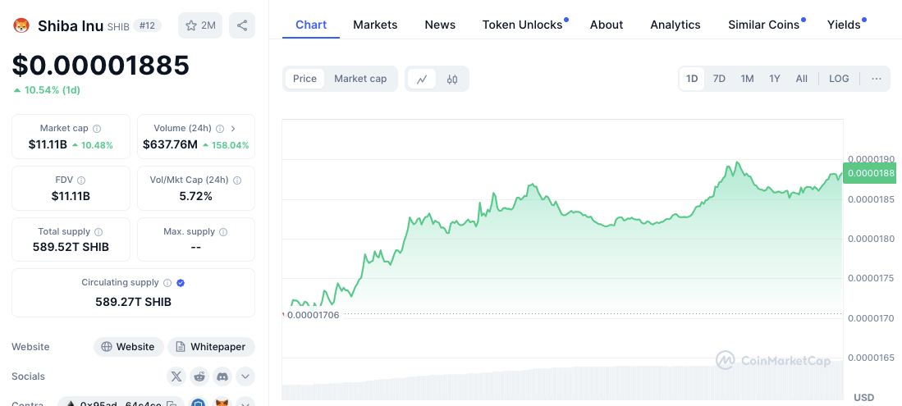Open the Discord social link
Viewport: 902px width, 406px height.
point(222,376)
